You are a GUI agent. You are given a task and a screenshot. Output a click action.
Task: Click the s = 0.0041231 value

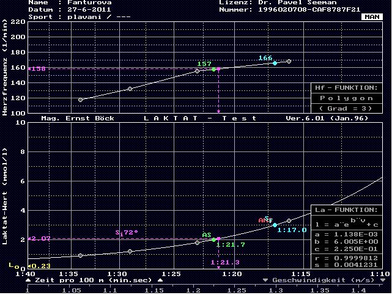pyautogui.click(x=347, y=265)
